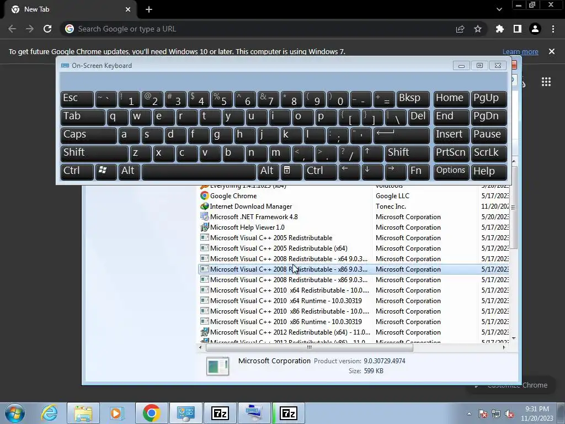Toggle Caps lock on the On-Screen Keyboard

click(89, 135)
